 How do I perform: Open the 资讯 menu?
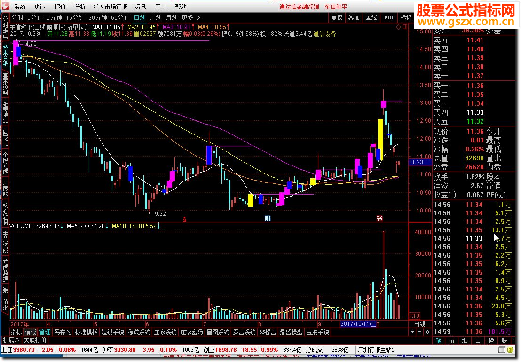pyautogui.click(x=140, y=7)
